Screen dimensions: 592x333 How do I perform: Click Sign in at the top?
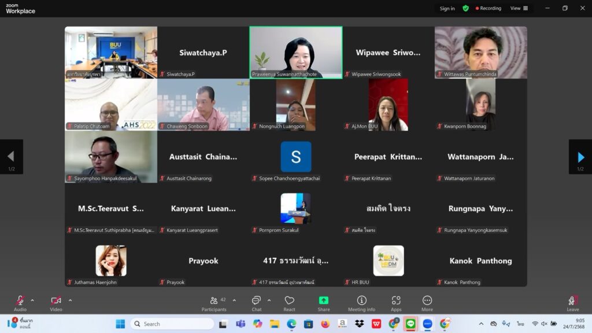point(447,9)
